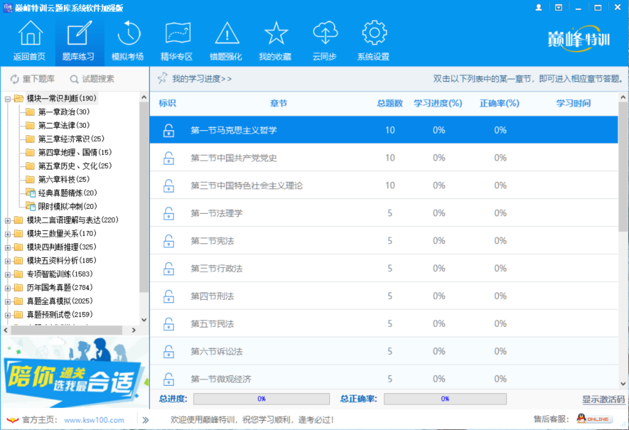Select the row 第四节刑法

tap(383, 296)
